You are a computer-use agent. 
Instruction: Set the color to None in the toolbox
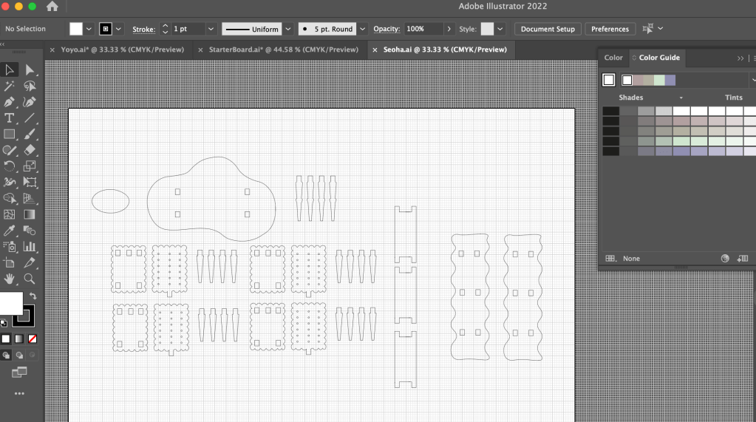coord(33,338)
